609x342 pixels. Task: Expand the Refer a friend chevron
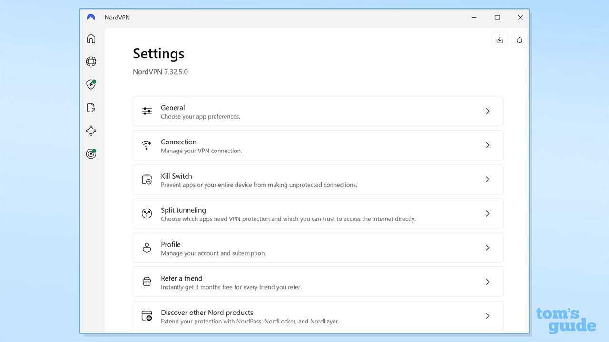click(x=488, y=282)
